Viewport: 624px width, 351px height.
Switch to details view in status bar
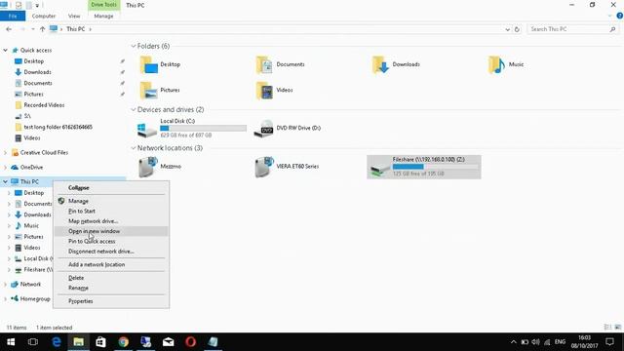pyautogui.click(x=607, y=328)
